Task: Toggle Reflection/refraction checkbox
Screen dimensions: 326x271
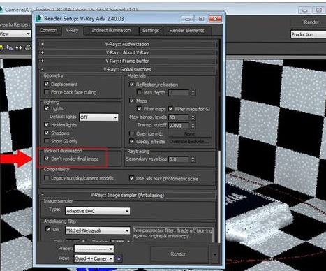Action: pyautogui.click(x=132, y=85)
